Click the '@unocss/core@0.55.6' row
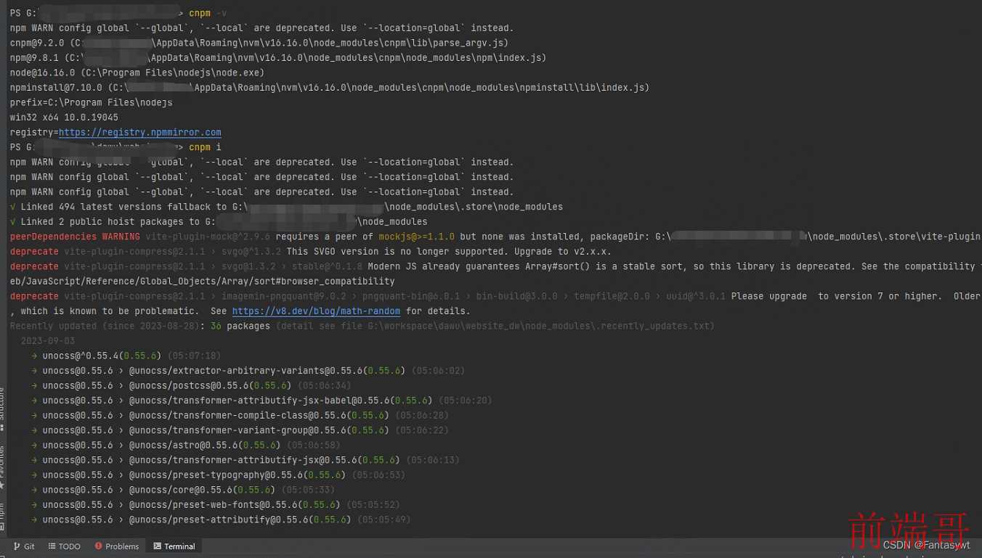This screenshot has height=558, width=982. click(x=183, y=490)
